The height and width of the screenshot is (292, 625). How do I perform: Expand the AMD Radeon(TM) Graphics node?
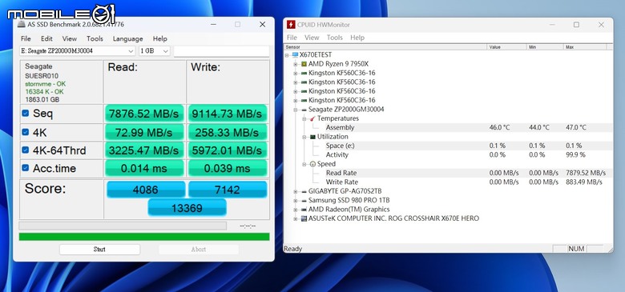coord(296,210)
